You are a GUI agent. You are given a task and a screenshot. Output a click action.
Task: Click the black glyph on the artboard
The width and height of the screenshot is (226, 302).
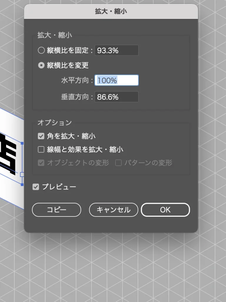[8, 154]
